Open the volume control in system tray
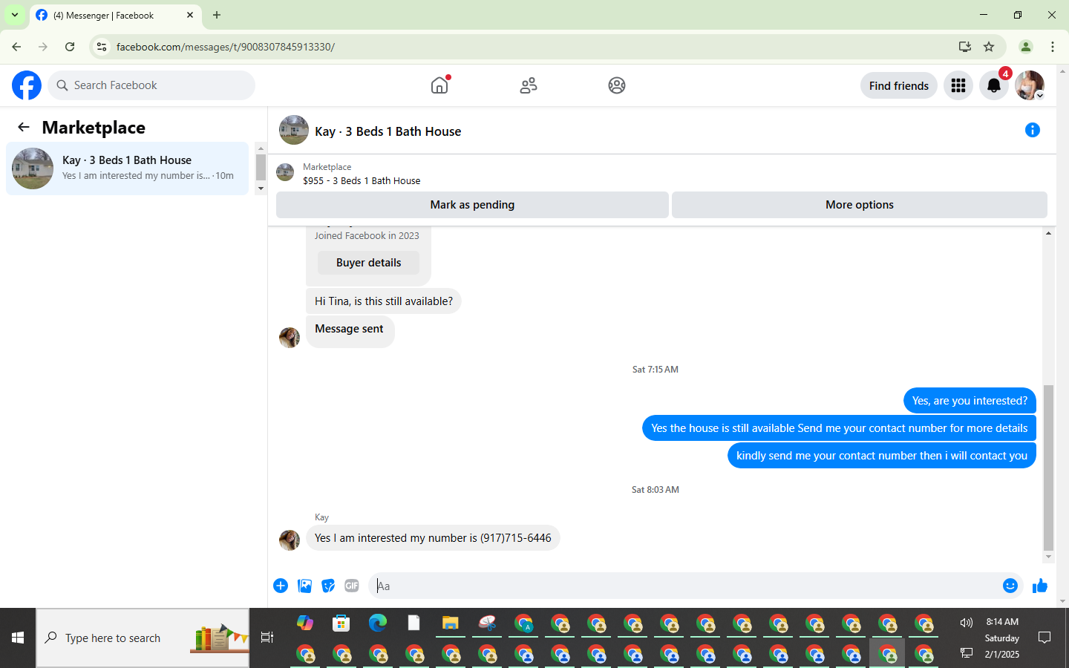Screen dimensions: 1069x668 [x=966, y=623]
